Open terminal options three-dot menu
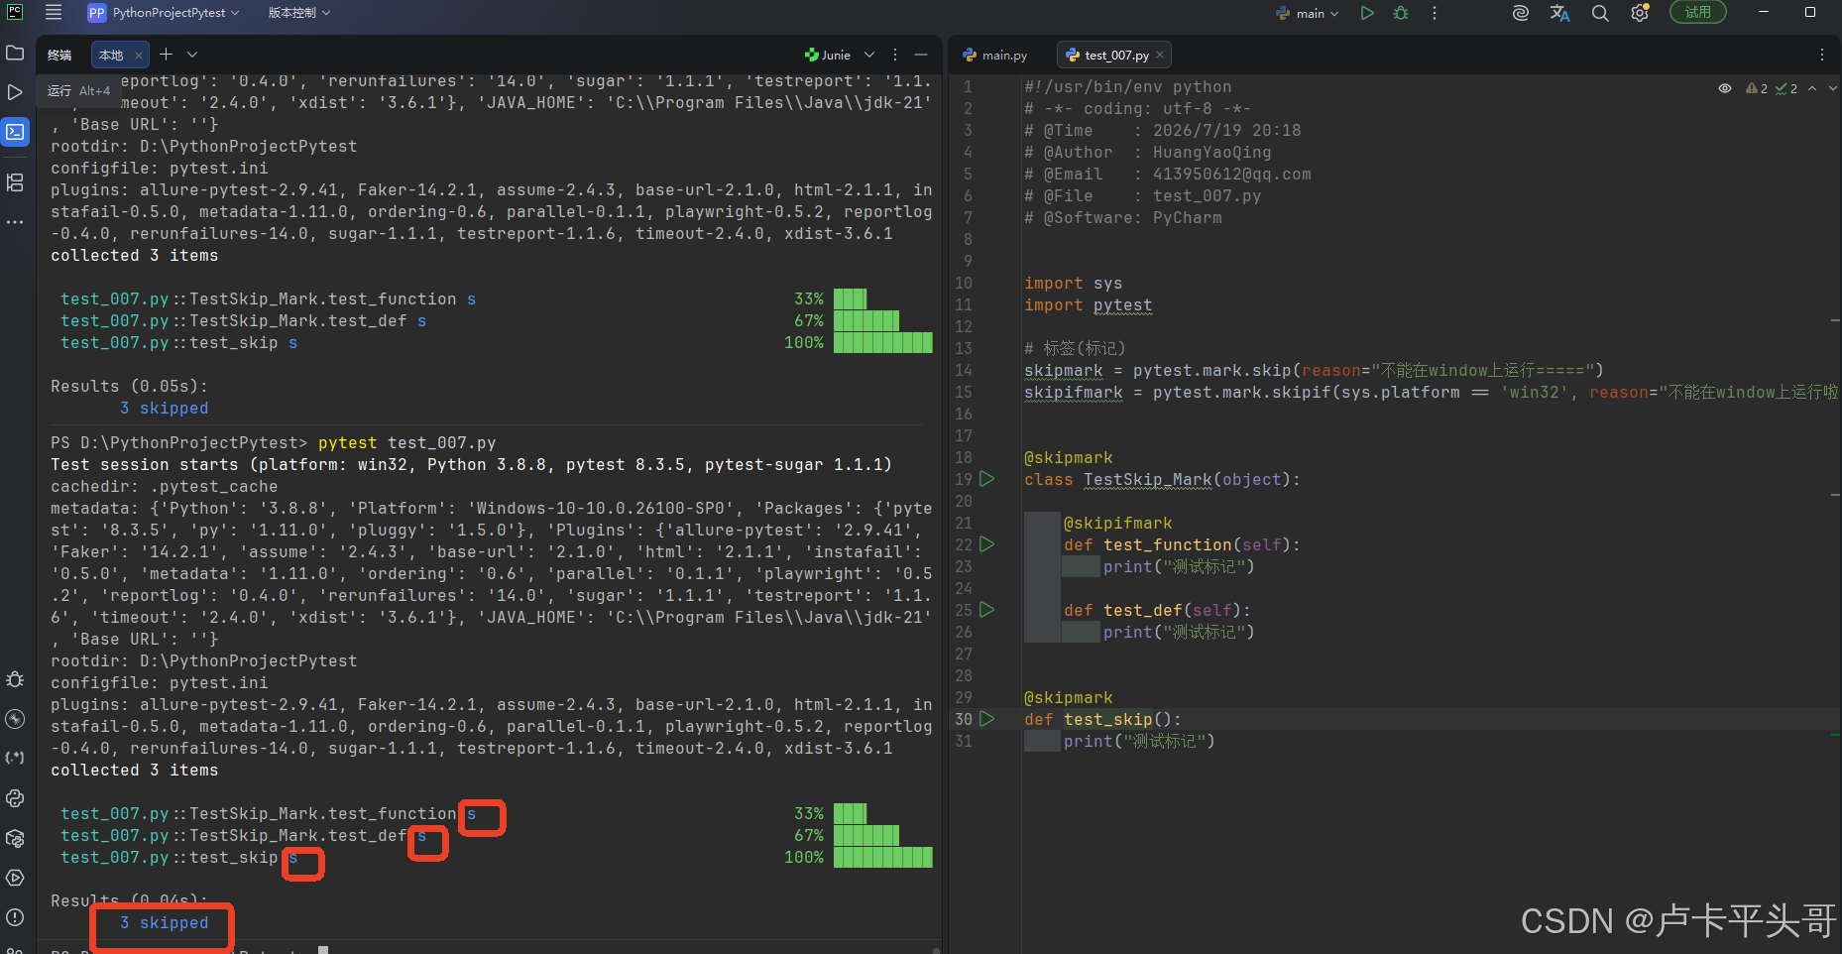Image resolution: width=1842 pixels, height=954 pixels. click(895, 55)
